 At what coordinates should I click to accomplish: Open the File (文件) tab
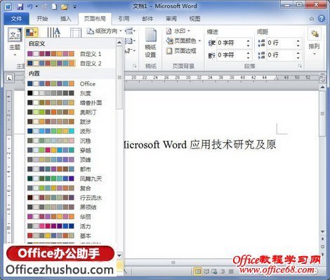coord(16,19)
